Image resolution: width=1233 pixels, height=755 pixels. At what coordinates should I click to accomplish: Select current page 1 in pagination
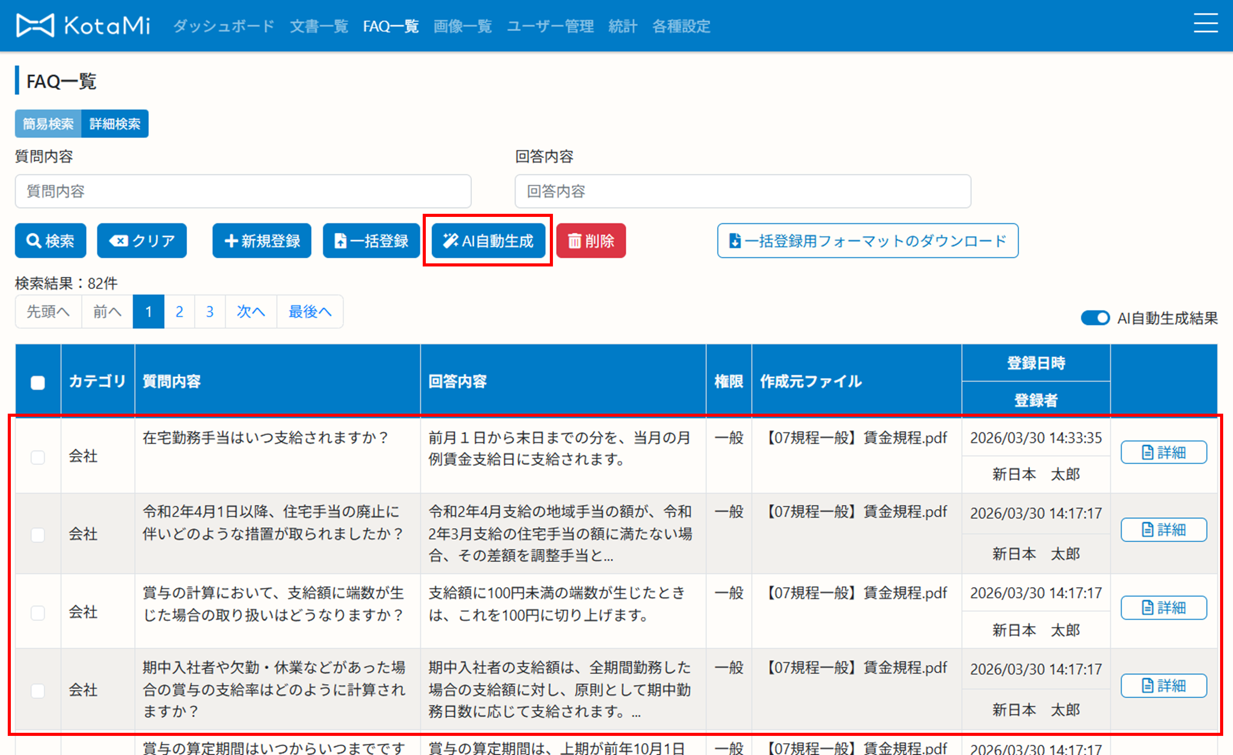tap(148, 311)
